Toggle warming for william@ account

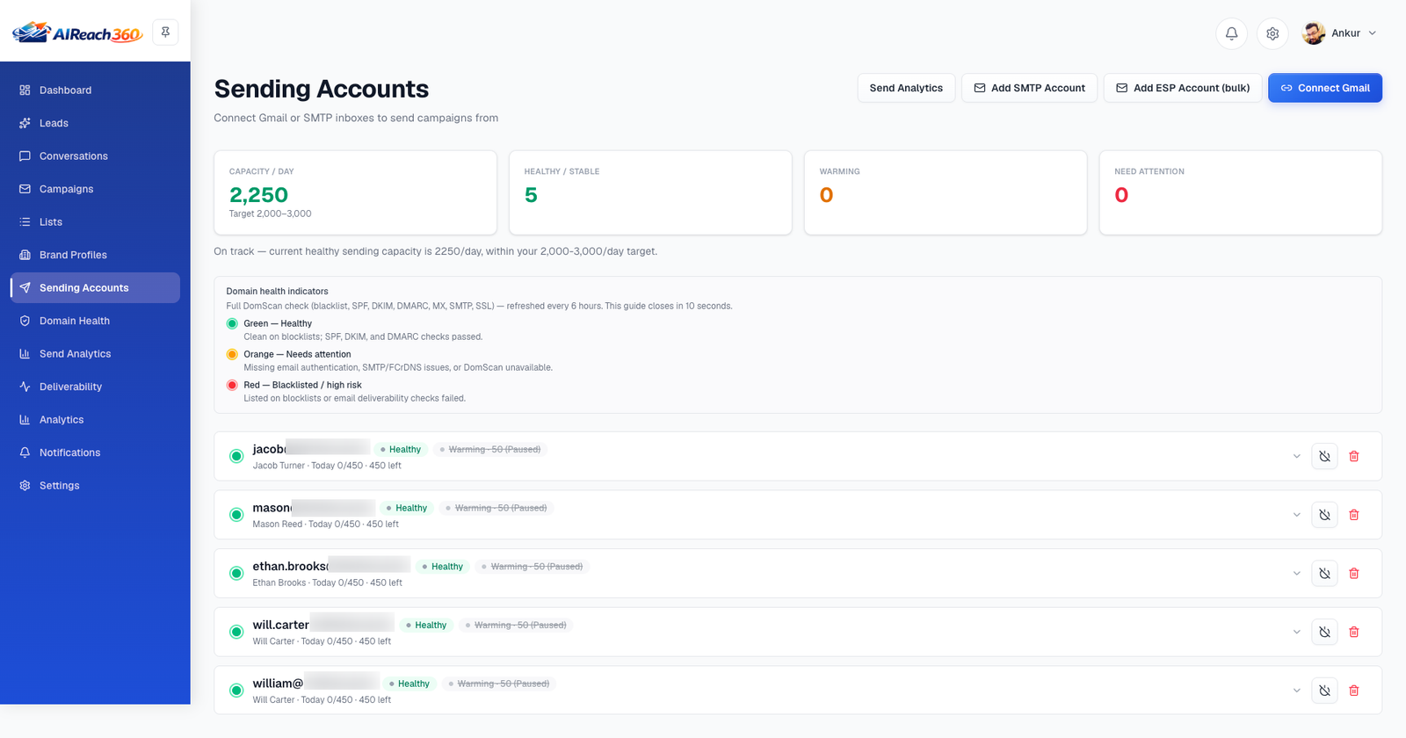[1324, 691]
